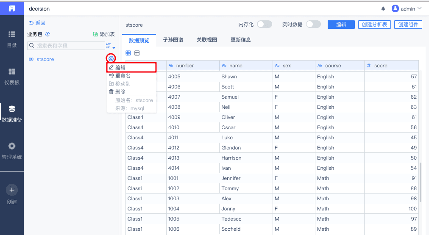Click the score column header
This screenshot has height=235, width=429.
pos(392,66)
